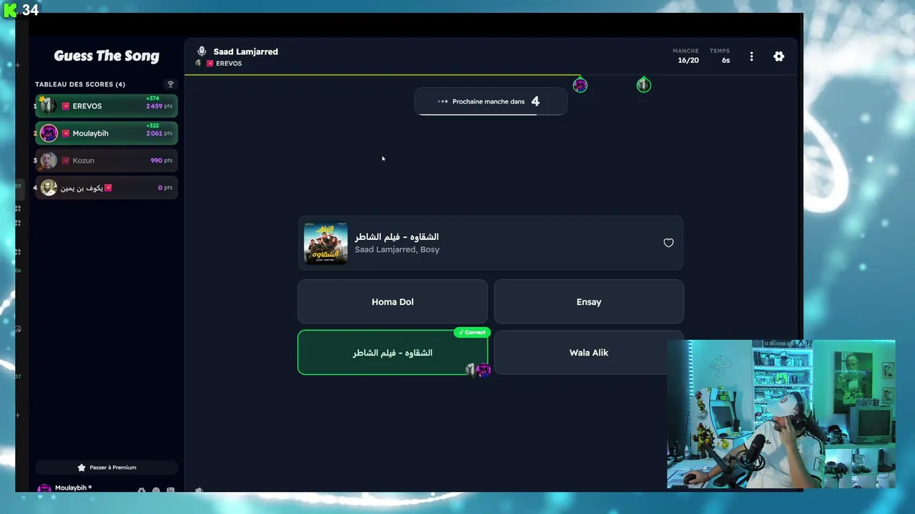Click the webcam overlay of the streamer
Viewport: 915px width, 514px height.
tap(781, 414)
